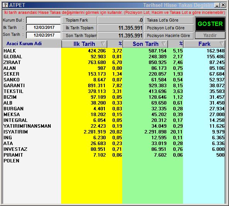Click Ilk Tarih value 891.311
Screen dimensions: 229x206
pyautogui.click(x=97, y=86)
